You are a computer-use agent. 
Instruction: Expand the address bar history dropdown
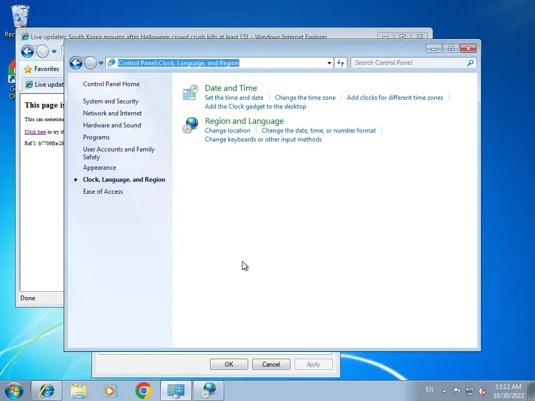pos(329,63)
